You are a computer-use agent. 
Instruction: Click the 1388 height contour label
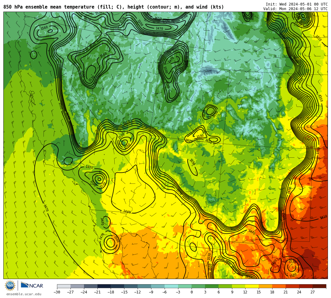[x=318, y=151]
